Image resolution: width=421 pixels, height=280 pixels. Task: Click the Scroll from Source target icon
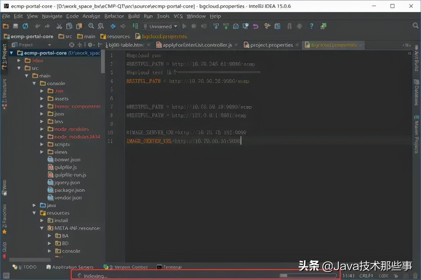(72, 45)
